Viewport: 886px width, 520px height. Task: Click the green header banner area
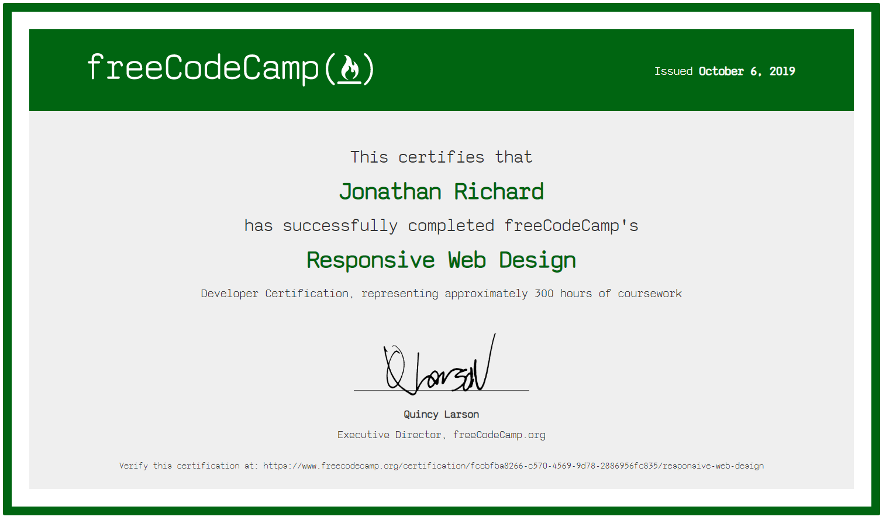pyautogui.click(x=515, y=70)
